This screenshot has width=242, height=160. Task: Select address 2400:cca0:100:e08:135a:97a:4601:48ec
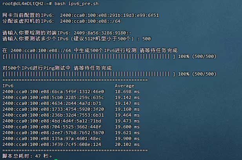[x=52, y=138]
